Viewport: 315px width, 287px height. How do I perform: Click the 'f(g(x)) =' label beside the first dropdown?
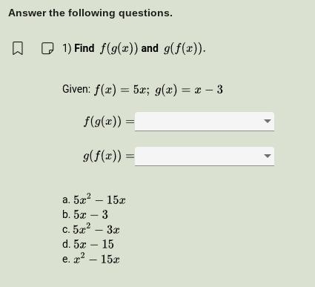109,122
